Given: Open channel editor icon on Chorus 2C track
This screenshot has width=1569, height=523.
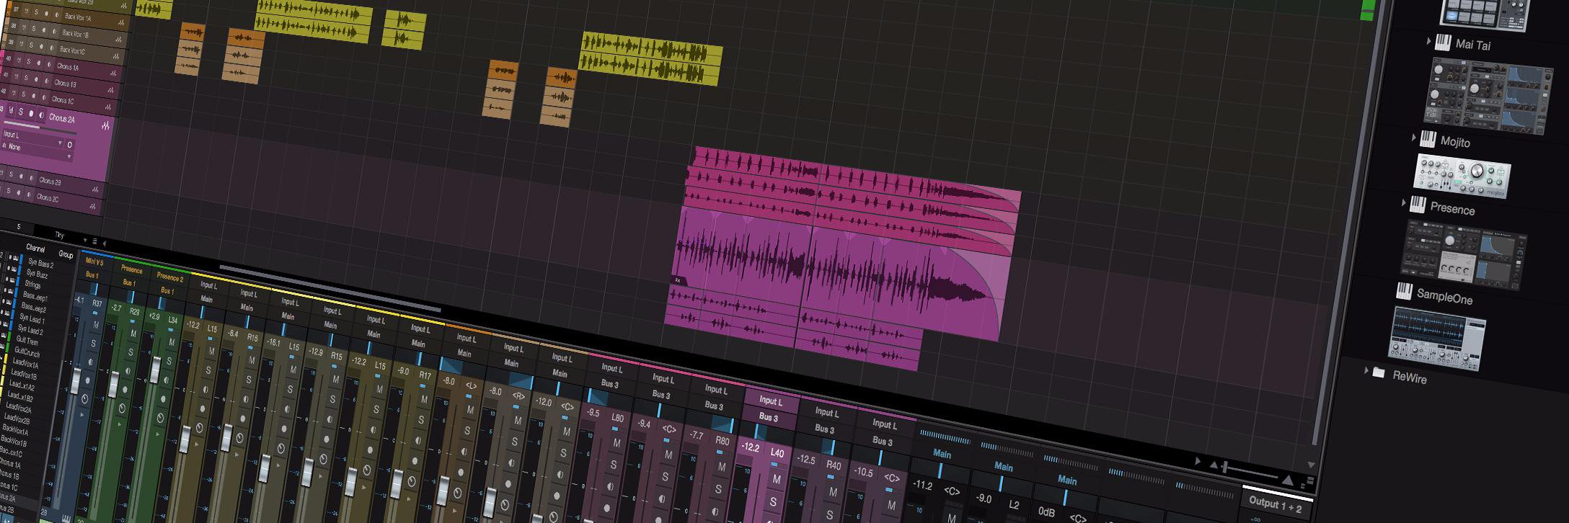Looking at the screenshot, I should coord(93,206).
